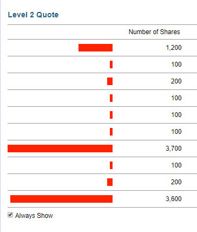Click the small red bar just below 1,200 row

(111, 65)
